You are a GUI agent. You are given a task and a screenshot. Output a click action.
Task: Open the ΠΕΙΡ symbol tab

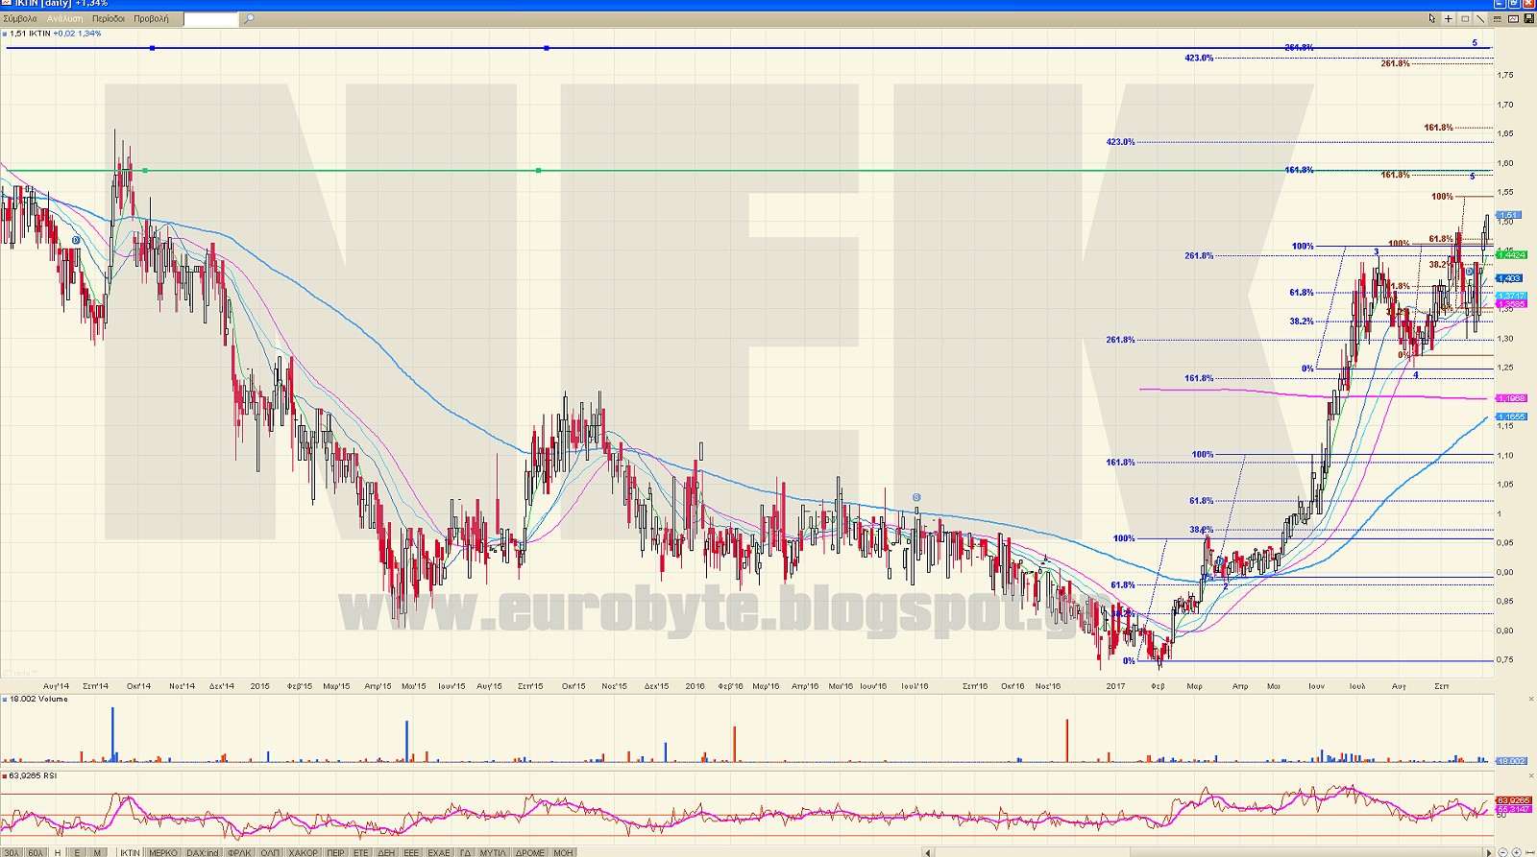click(x=335, y=852)
